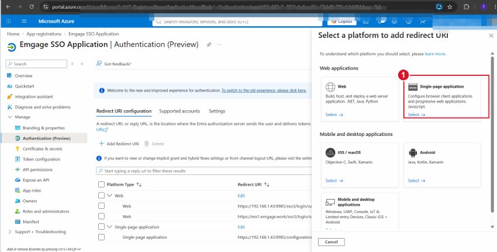Collapse the left menu with the double chevron
This screenshot has height=252, width=497.
click(82, 64)
